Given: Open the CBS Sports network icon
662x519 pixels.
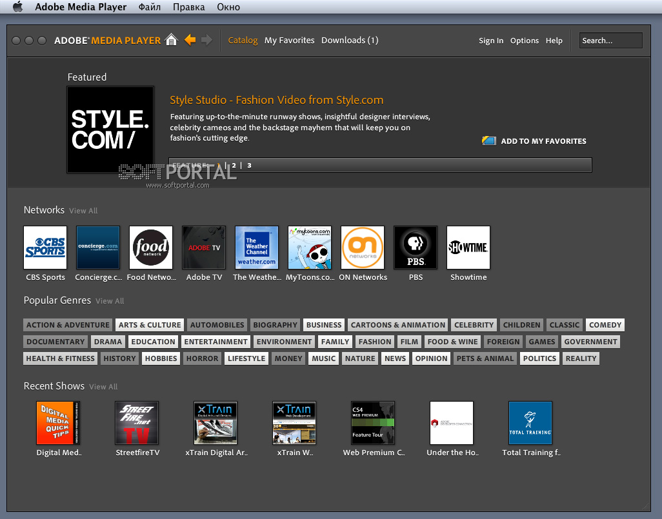Looking at the screenshot, I should [45, 248].
